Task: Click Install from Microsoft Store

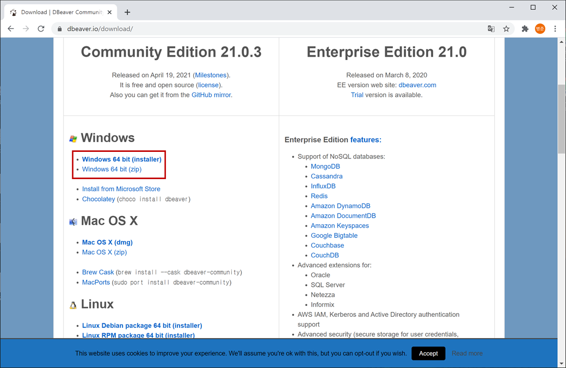Action: pyautogui.click(x=121, y=189)
